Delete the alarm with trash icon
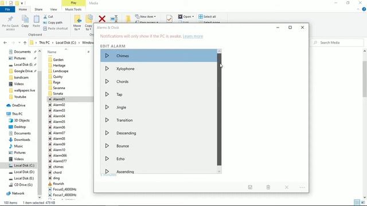This screenshot has height=206, width=367. 268,187
